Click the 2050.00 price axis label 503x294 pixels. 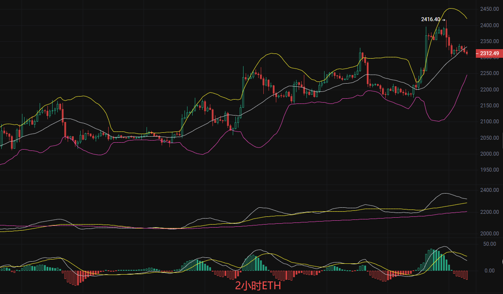pyautogui.click(x=489, y=138)
